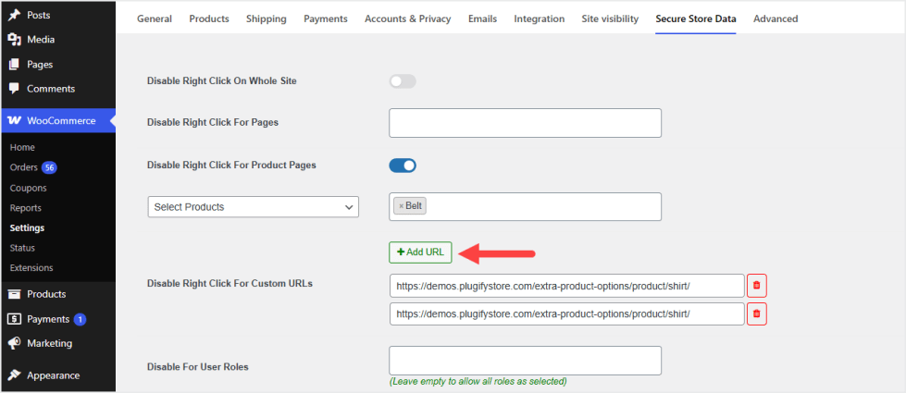This screenshot has width=906, height=393.
Task: Click the 'Disable Right Click For Custom URLs' label
Action: tap(230, 283)
